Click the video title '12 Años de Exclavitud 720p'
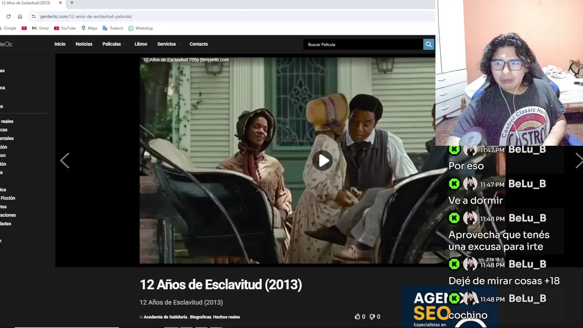Screen dimensions: 583x328 [186, 60]
